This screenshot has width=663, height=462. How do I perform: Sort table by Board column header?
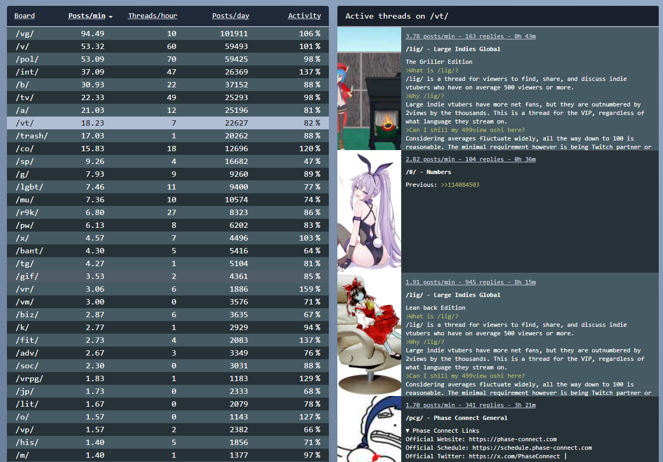[24, 16]
